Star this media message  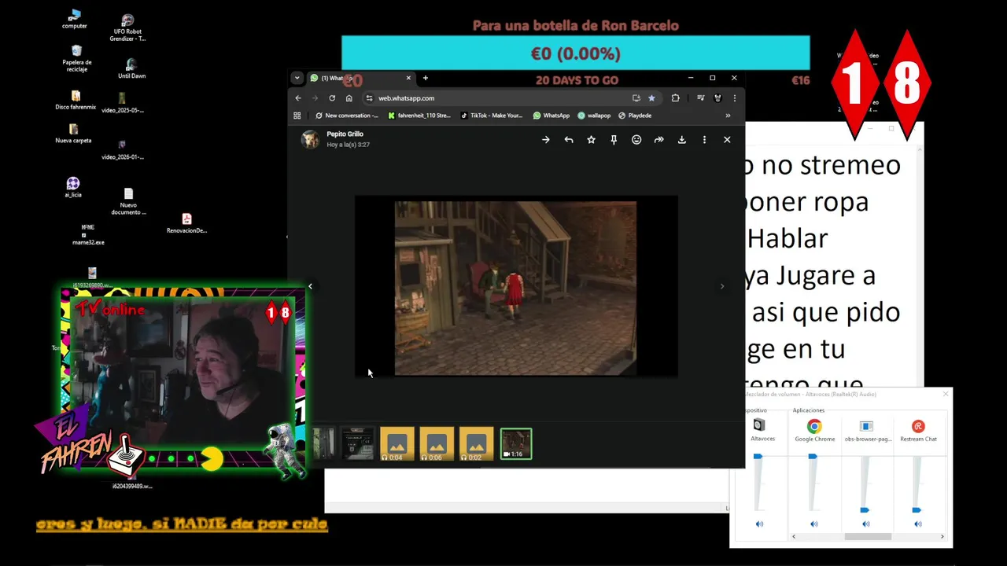(x=591, y=140)
